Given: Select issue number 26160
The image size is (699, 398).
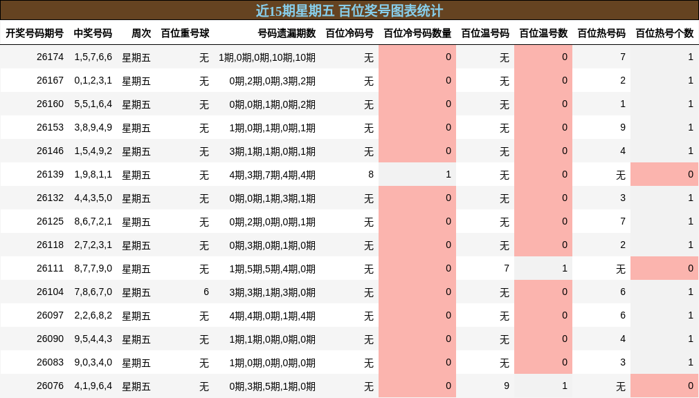Looking at the screenshot, I should point(50,104).
